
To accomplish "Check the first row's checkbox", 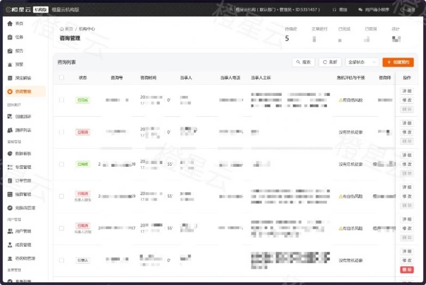I will coord(62,100).
